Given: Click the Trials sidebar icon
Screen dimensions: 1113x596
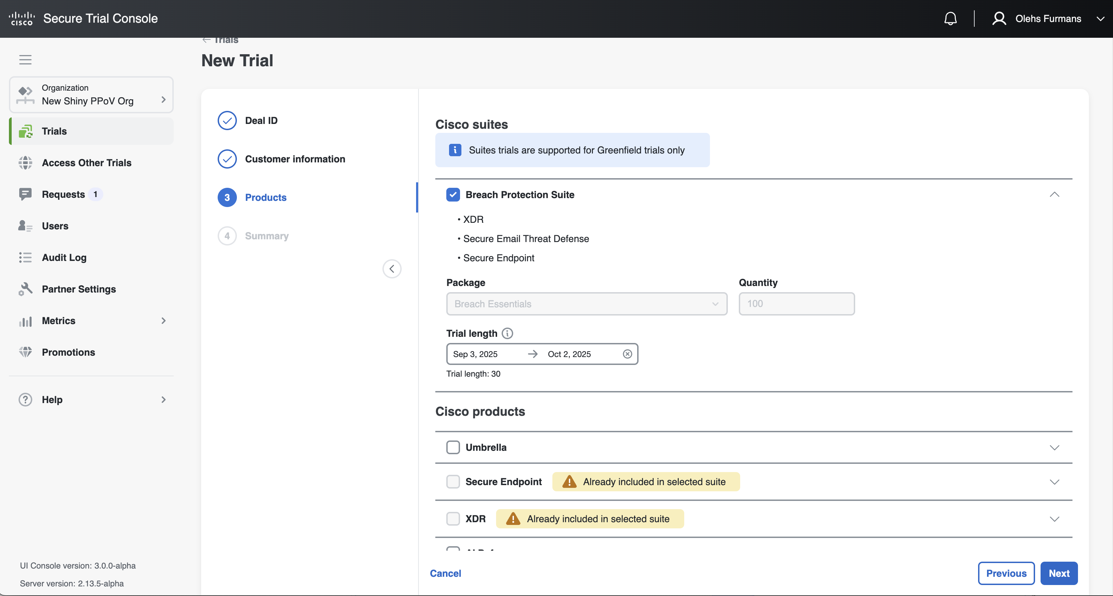Looking at the screenshot, I should pyautogui.click(x=25, y=131).
